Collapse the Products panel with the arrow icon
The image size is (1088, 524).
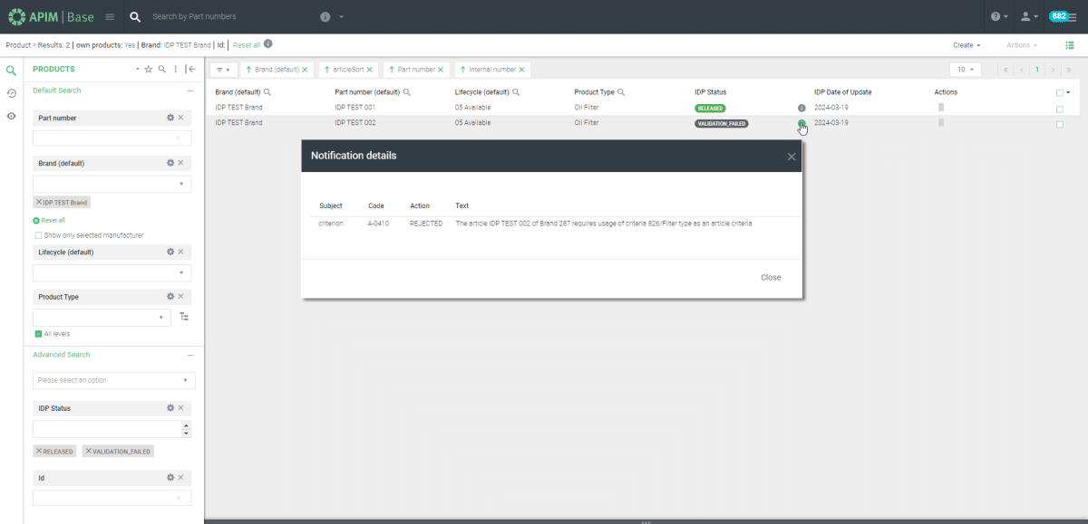point(190,69)
